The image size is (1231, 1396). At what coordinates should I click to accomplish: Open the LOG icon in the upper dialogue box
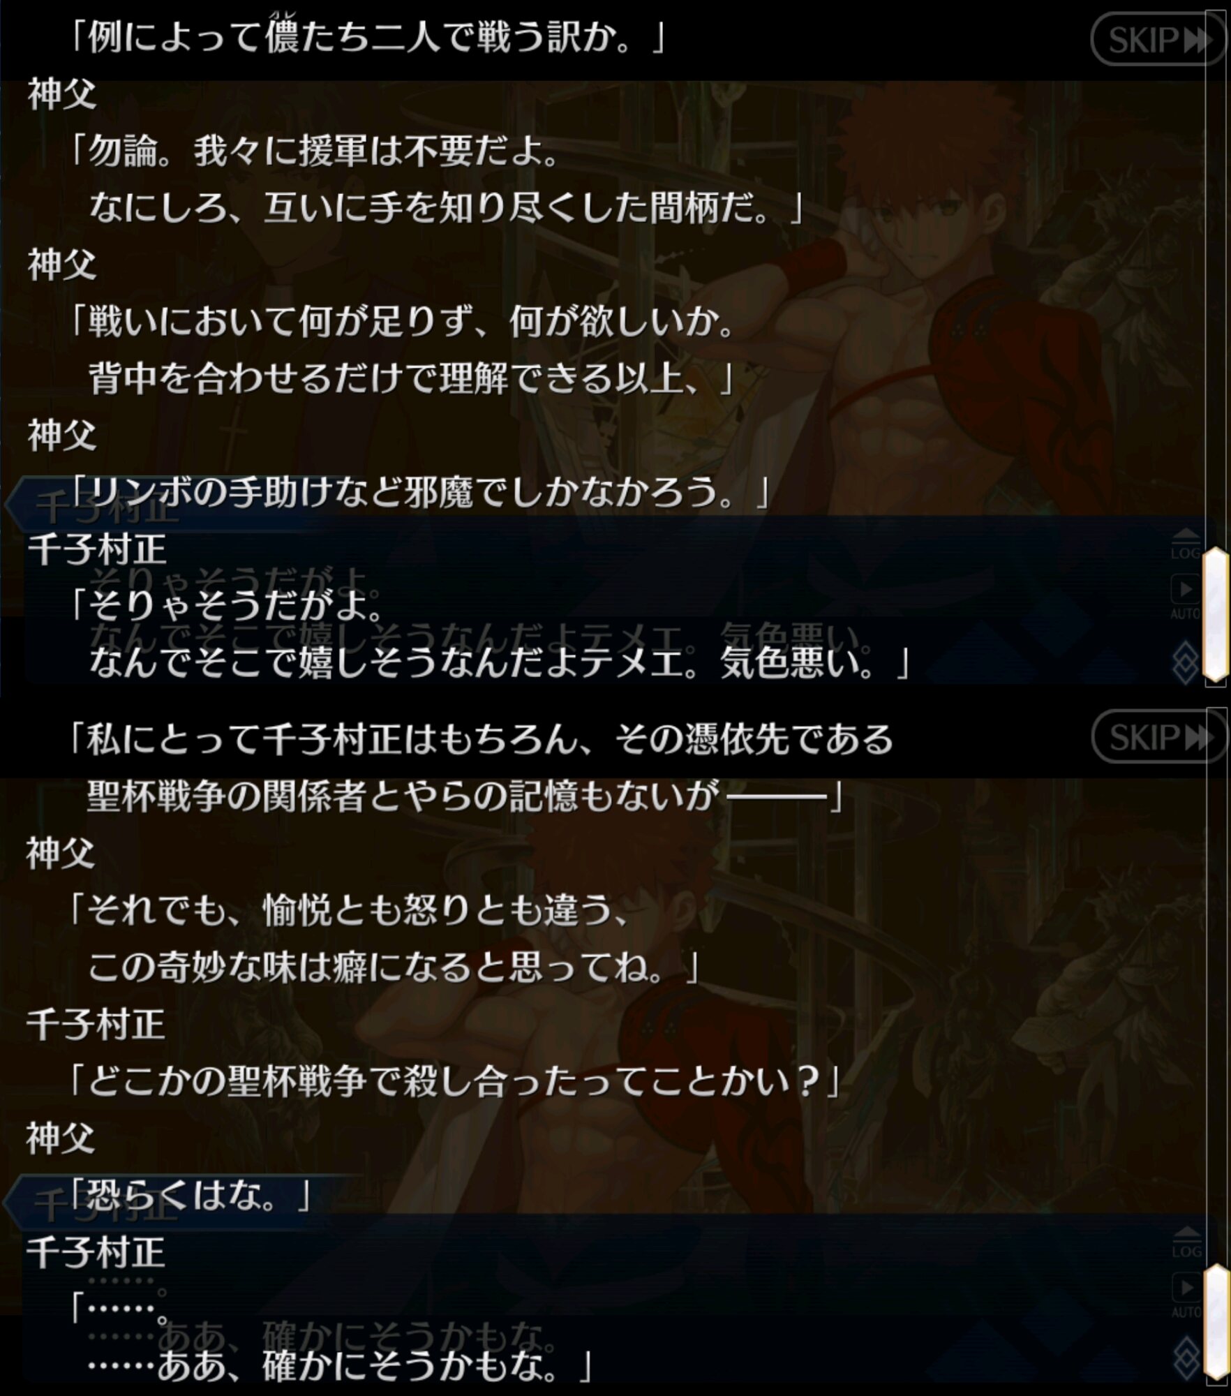click(1186, 545)
